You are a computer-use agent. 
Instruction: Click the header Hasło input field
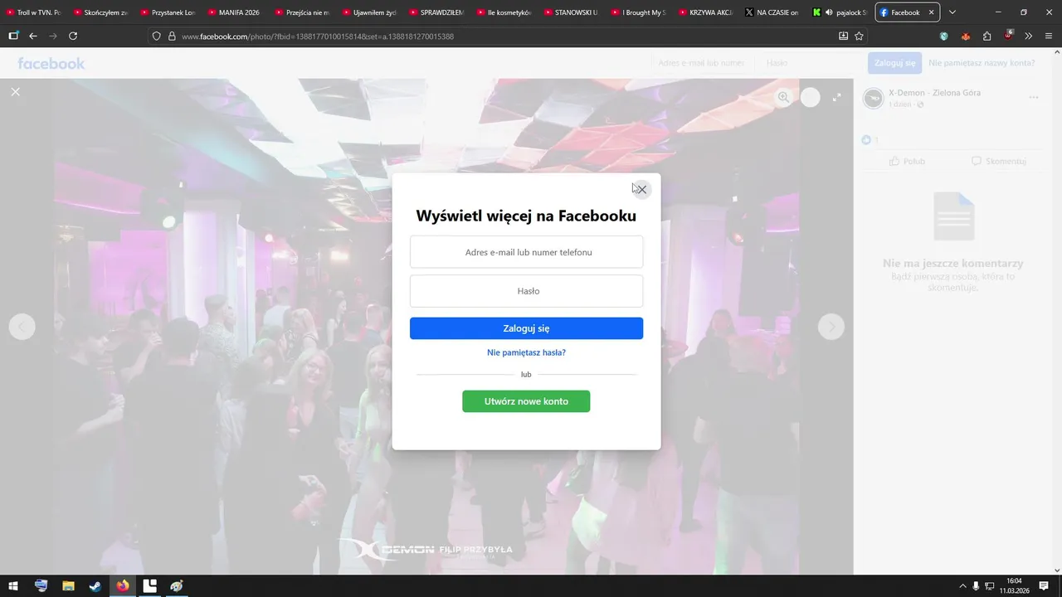point(809,63)
